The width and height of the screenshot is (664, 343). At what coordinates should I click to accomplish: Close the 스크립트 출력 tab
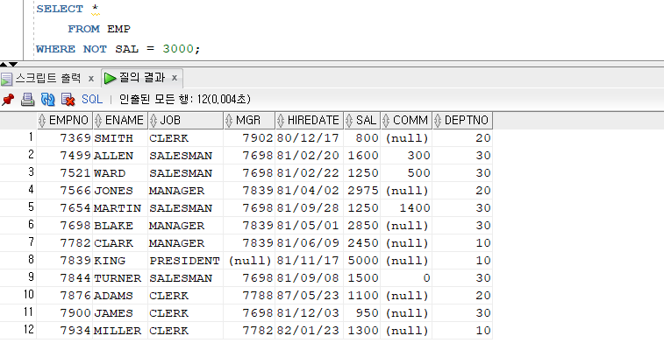click(x=90, y=79)
